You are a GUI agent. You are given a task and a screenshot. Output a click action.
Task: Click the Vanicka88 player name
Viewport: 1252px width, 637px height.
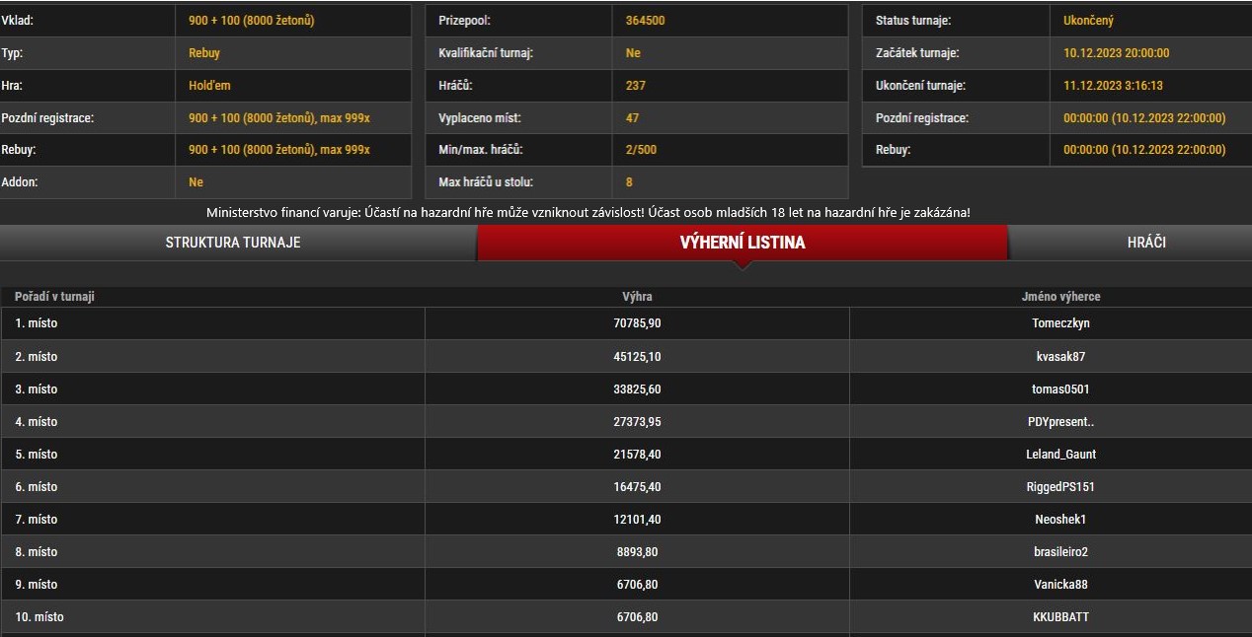pyautogui.click(x=1060, y=585)
